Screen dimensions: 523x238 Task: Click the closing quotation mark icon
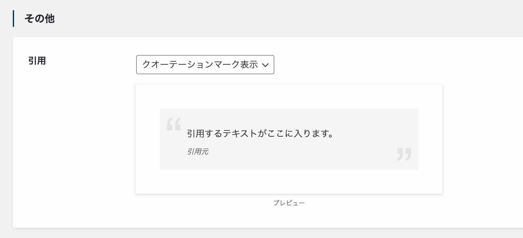coord(404,154)
